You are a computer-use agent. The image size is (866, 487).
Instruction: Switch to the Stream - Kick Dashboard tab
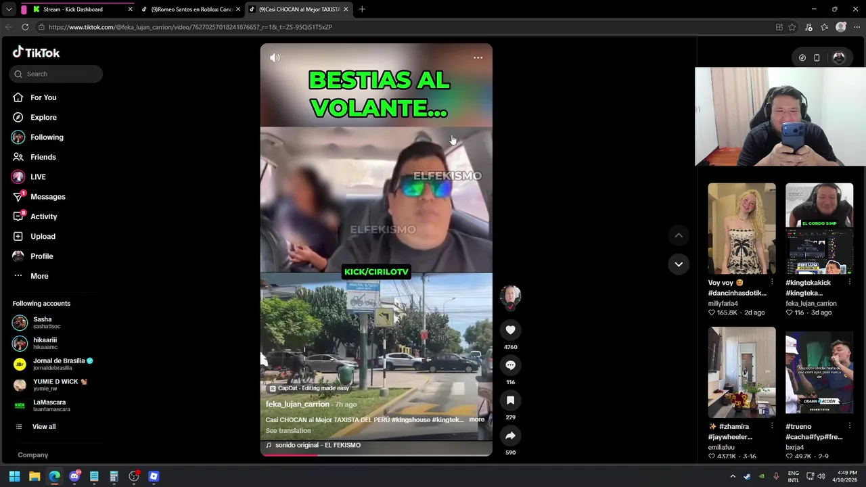tap(77, 9)
